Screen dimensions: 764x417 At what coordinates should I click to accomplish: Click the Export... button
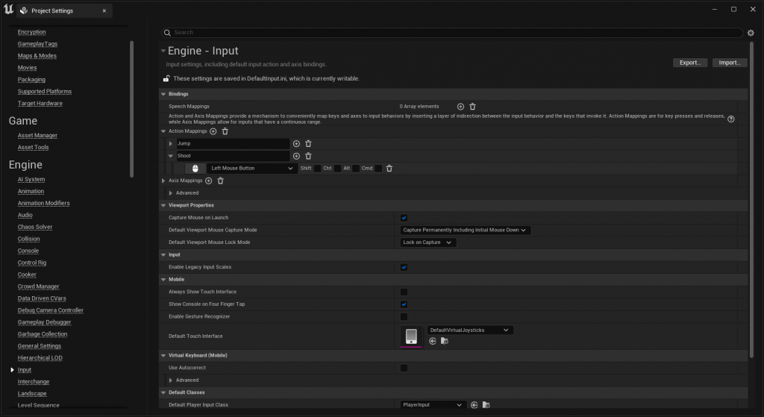(x=690, y=63)
